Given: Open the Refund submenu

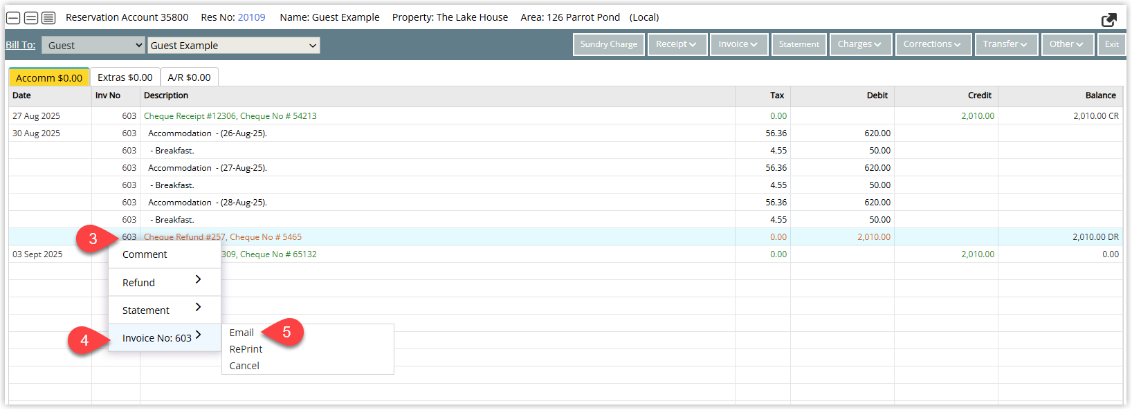Looking at the screenshot, I should (x=165, y=282).
